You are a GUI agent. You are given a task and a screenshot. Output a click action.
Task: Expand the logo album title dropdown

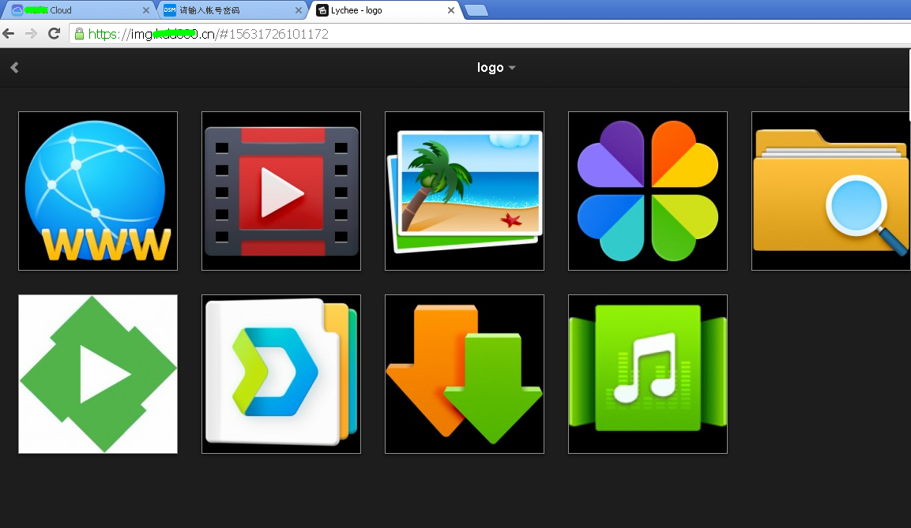(496, 68)
